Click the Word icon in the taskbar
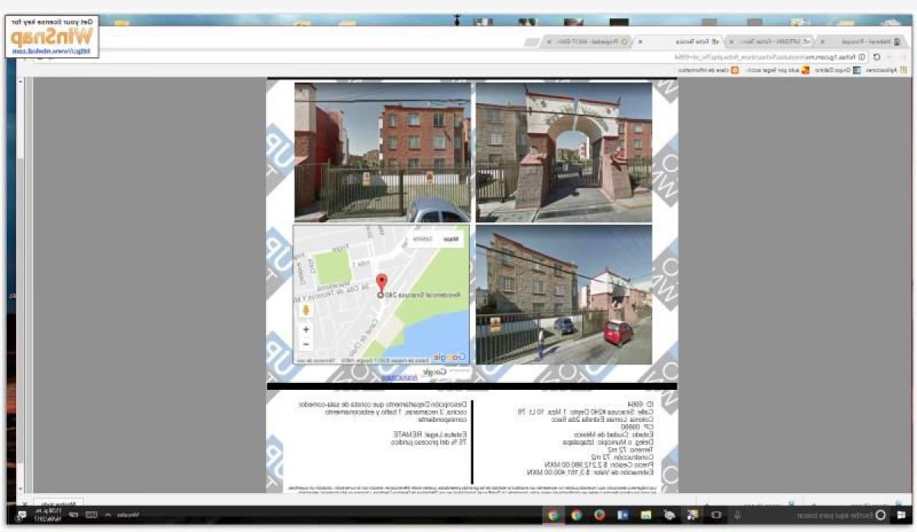917x532 pixels. point(622,515)
